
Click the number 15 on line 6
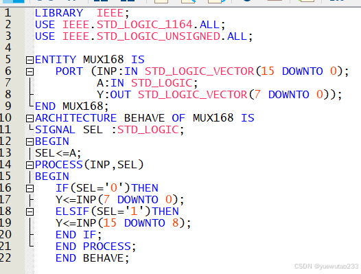(x=268, y=71)
